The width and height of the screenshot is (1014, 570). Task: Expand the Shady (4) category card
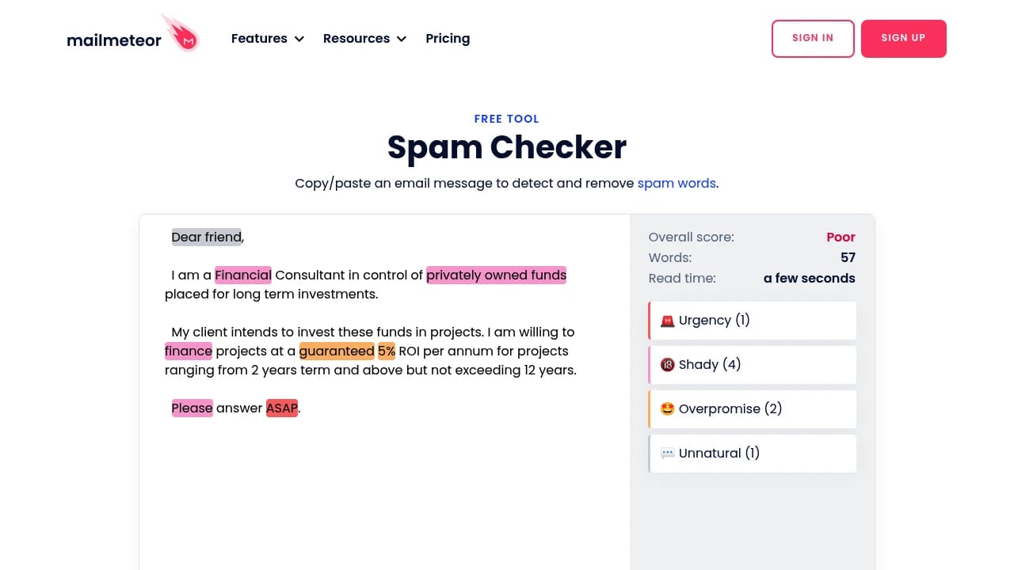click(x=752, y=364)
